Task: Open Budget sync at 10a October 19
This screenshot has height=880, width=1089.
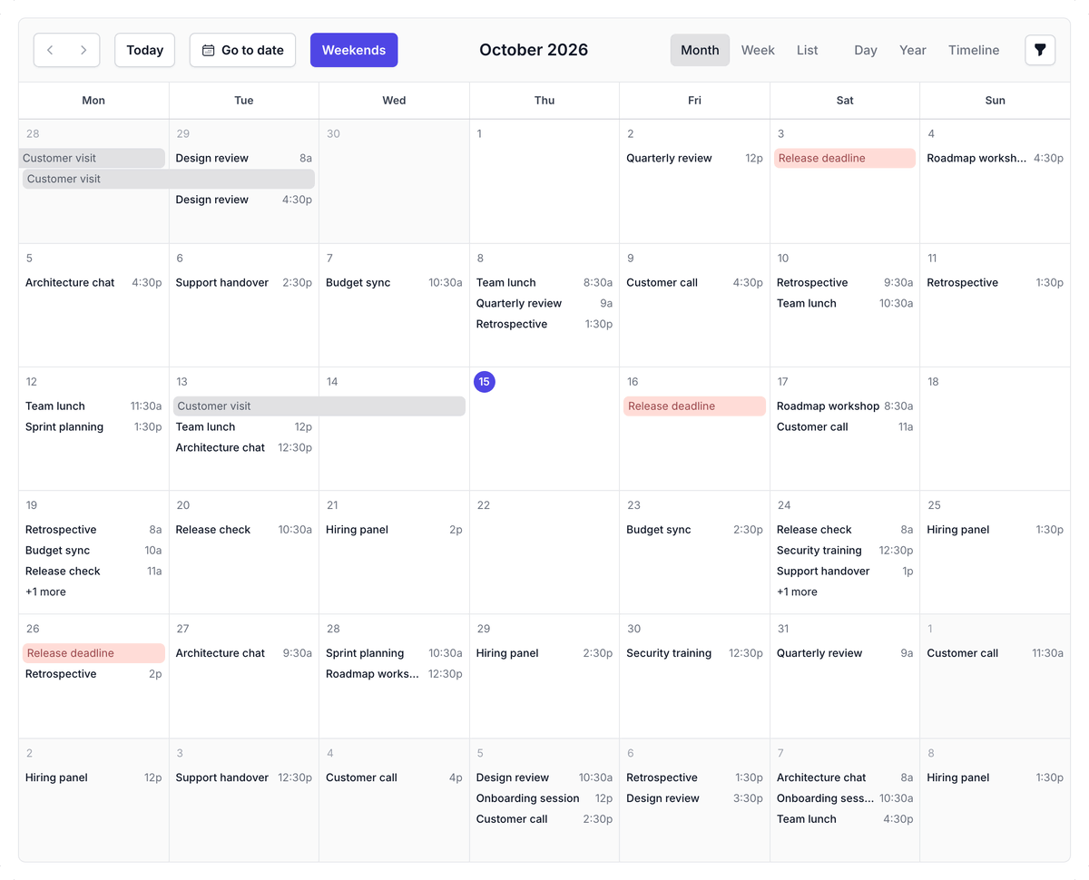Action: pyautogui.click(x=93, y=550)
